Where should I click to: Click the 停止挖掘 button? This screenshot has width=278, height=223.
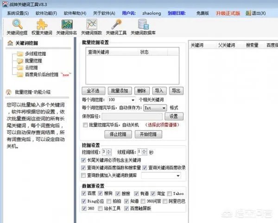(118, 134)
